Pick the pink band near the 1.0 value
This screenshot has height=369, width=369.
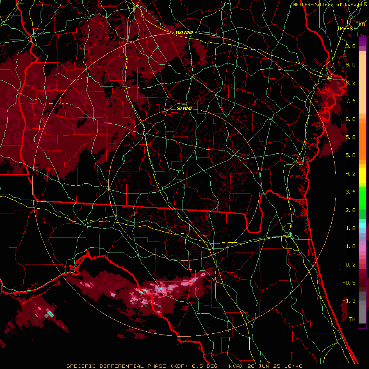click(362, 248)
